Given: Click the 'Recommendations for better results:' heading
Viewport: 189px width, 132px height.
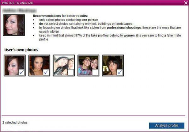Looking at the screenshot, I should pos(60,16).
